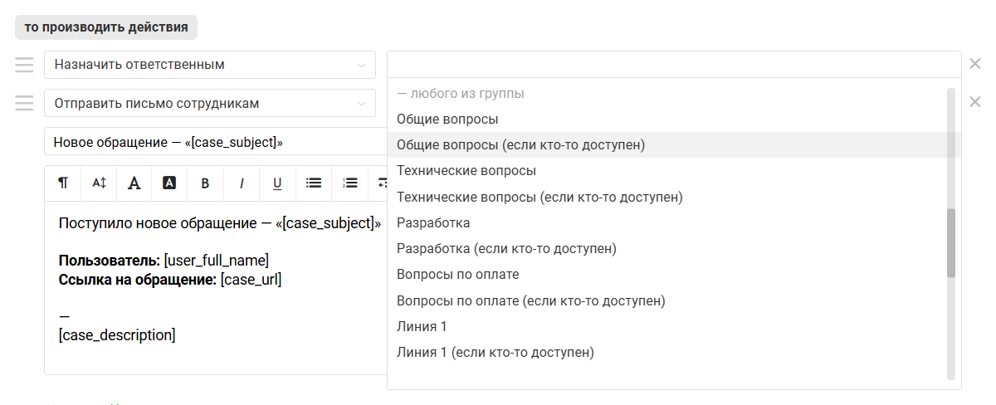Toggle italic formatting
996x405 pixels.
click(x=242, y=183)
